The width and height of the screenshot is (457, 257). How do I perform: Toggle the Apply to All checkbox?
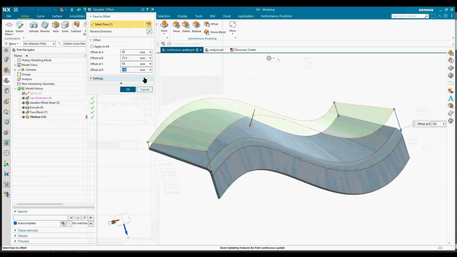92,46
